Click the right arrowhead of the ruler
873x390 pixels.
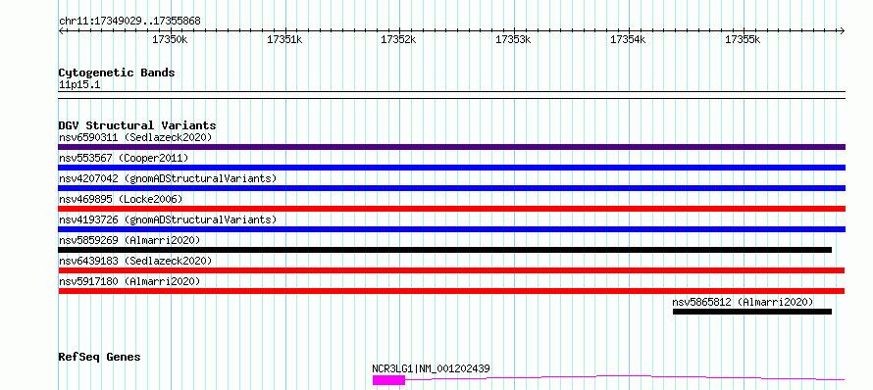point(842,30)
